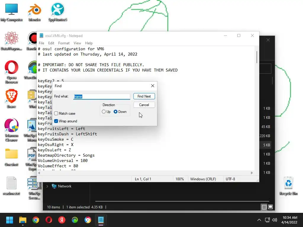The width and height of the screenshot is (303, 227).
Task: Launch Brave browser desktop shortcut
Action: coord(12,98)
